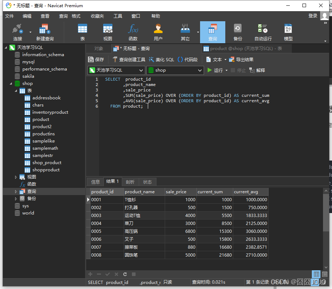Switch to the 状态 tab
Screen dimensions: 332x289
(147, 182)
